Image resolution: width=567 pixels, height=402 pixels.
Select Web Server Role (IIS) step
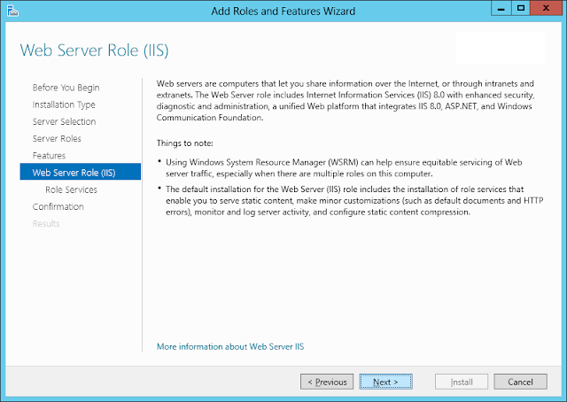[81, 172]
